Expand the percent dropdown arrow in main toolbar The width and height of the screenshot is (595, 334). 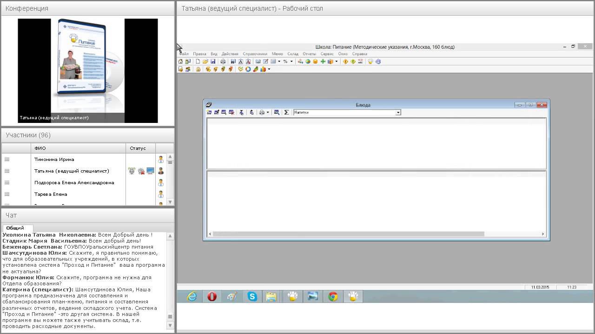(x=291, y=61)
